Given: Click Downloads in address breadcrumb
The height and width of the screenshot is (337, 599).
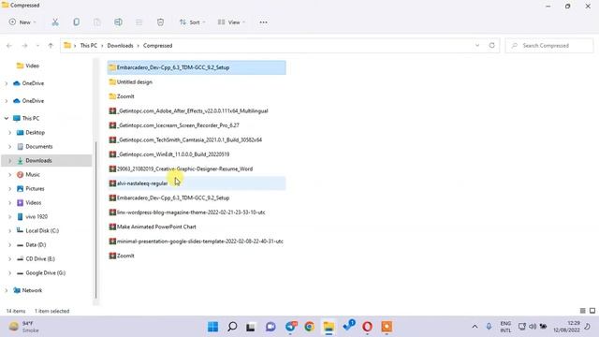Looking at the screenshot, I should (x=120, y=46).
